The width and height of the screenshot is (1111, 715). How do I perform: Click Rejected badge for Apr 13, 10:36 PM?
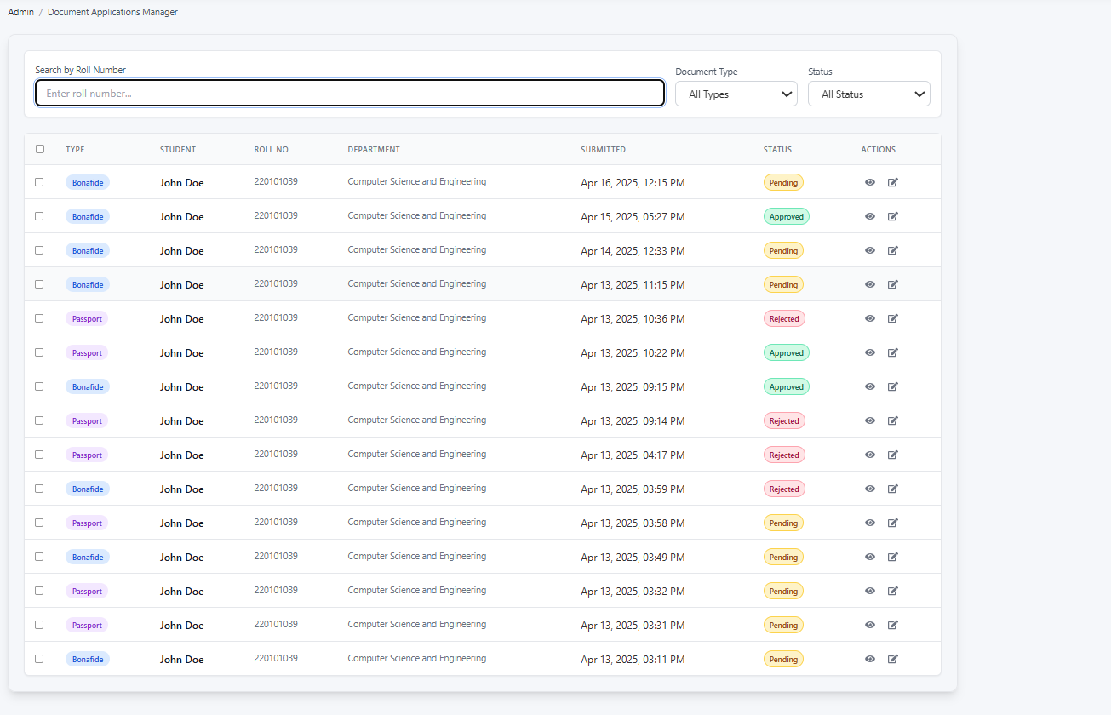pyautogui.click(x=784, y=318)
